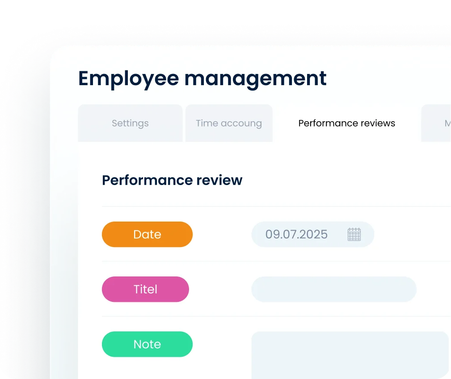Open the Settings tab
This screenshot has height=379, width=451.
[130, 123]
